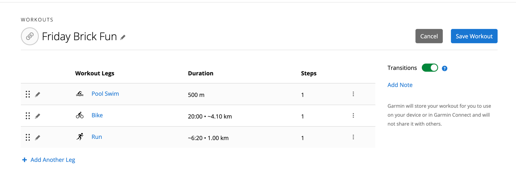Edit the Run leg using its pencil icon
516x191 pixels.
[38, 138]
